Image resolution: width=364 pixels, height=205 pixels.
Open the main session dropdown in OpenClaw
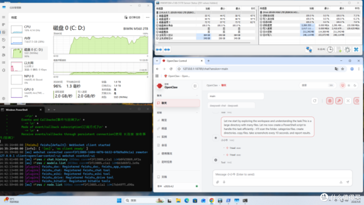click(x=236, y=96)
